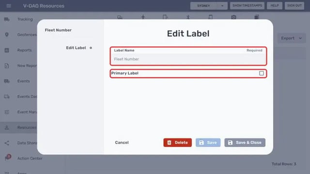Screen dimensions: 310x174
Task: Tick the Primary Label checkbox
Action: 262,73
